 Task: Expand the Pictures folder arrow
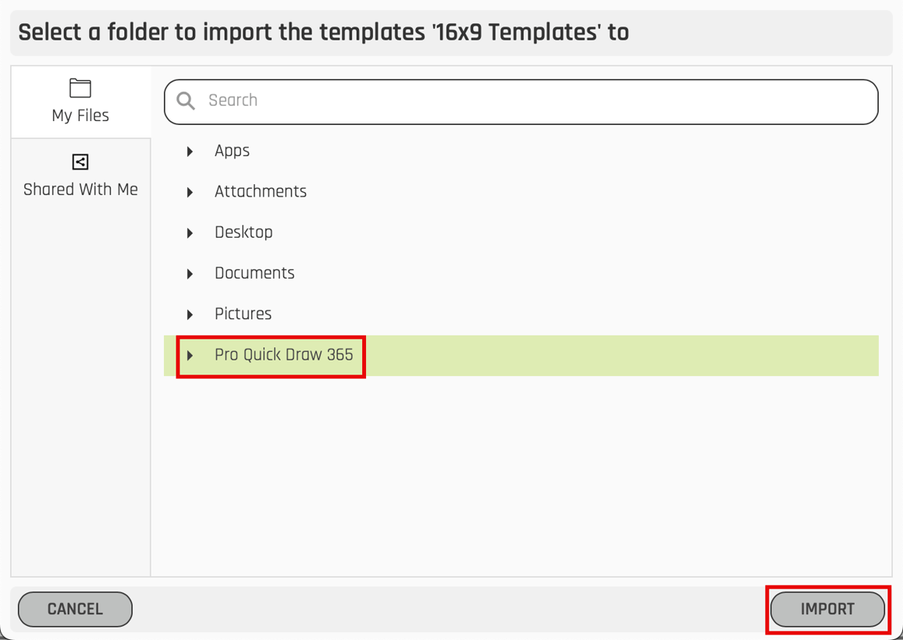point(190,315)
